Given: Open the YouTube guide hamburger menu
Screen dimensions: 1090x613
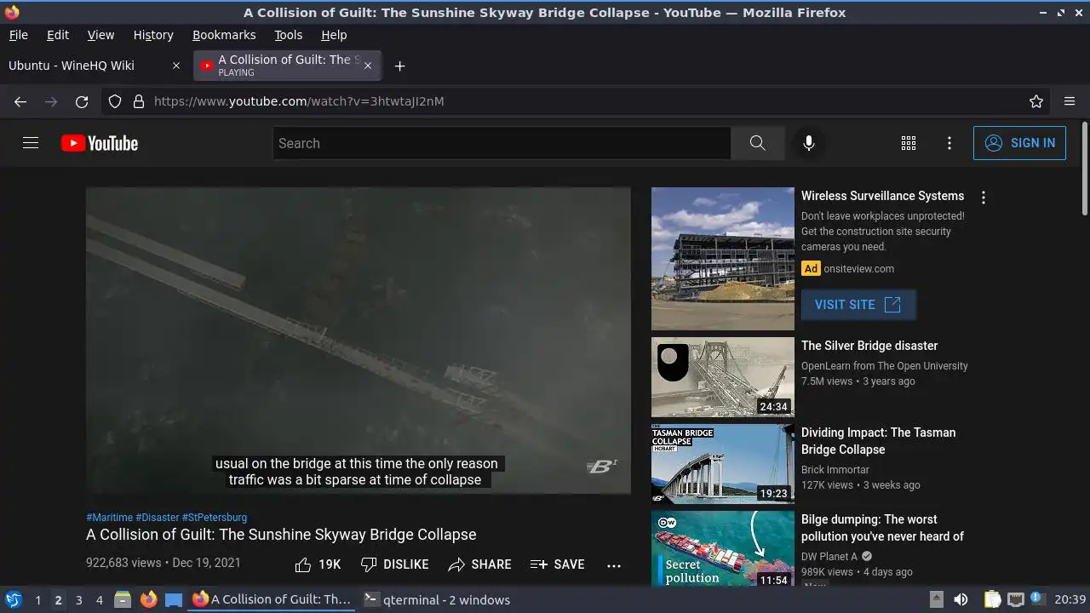Looking at the screenshot, I should [31, 143].
